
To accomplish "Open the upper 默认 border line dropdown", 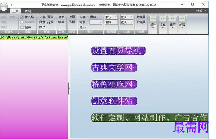I will (x=127, y=17).
